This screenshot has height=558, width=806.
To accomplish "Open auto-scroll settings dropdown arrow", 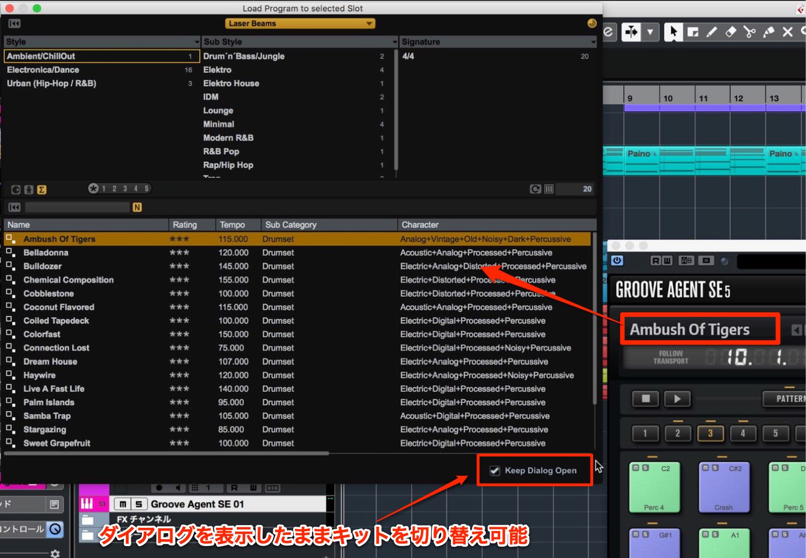I will point(650,32).
